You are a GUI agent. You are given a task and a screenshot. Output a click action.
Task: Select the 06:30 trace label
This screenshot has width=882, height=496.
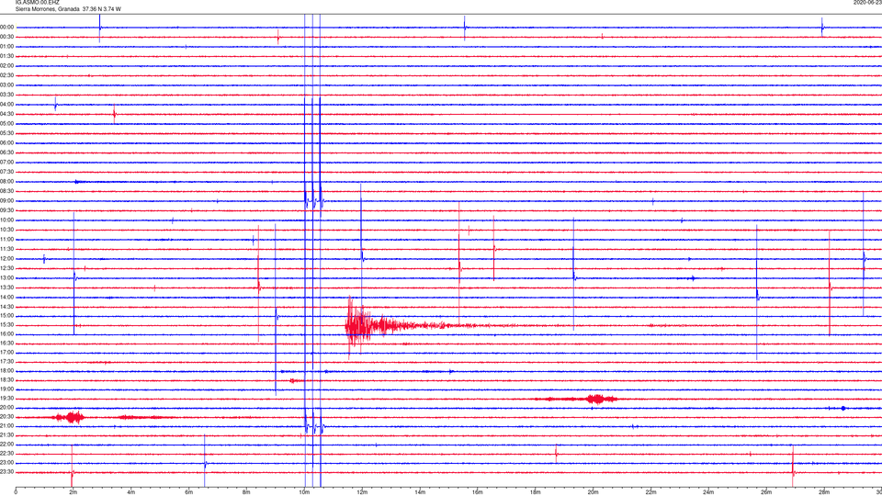point(6,152)
